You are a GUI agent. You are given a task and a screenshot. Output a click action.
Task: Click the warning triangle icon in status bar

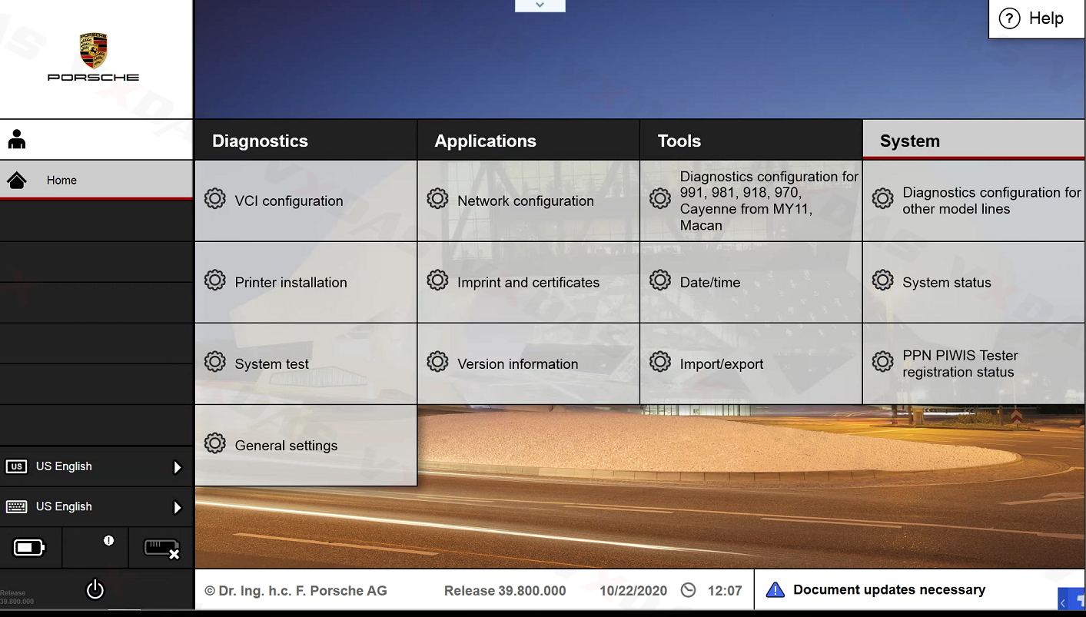click(x=775, y=590)
